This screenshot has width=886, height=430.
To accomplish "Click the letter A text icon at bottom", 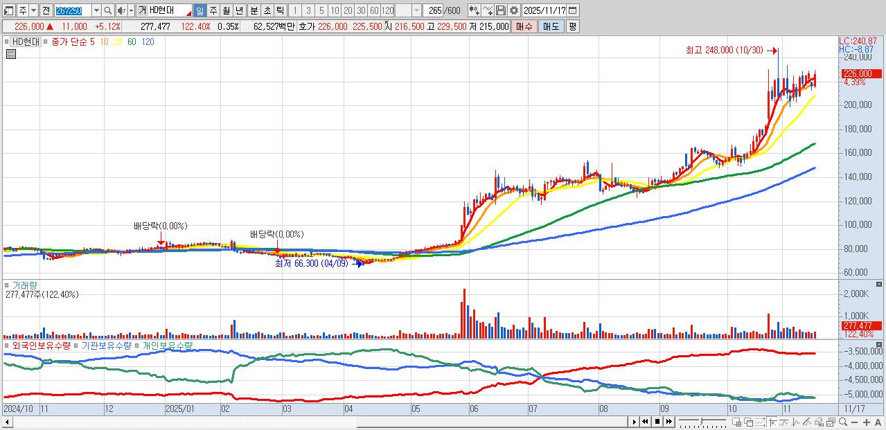I will point(878,422).
